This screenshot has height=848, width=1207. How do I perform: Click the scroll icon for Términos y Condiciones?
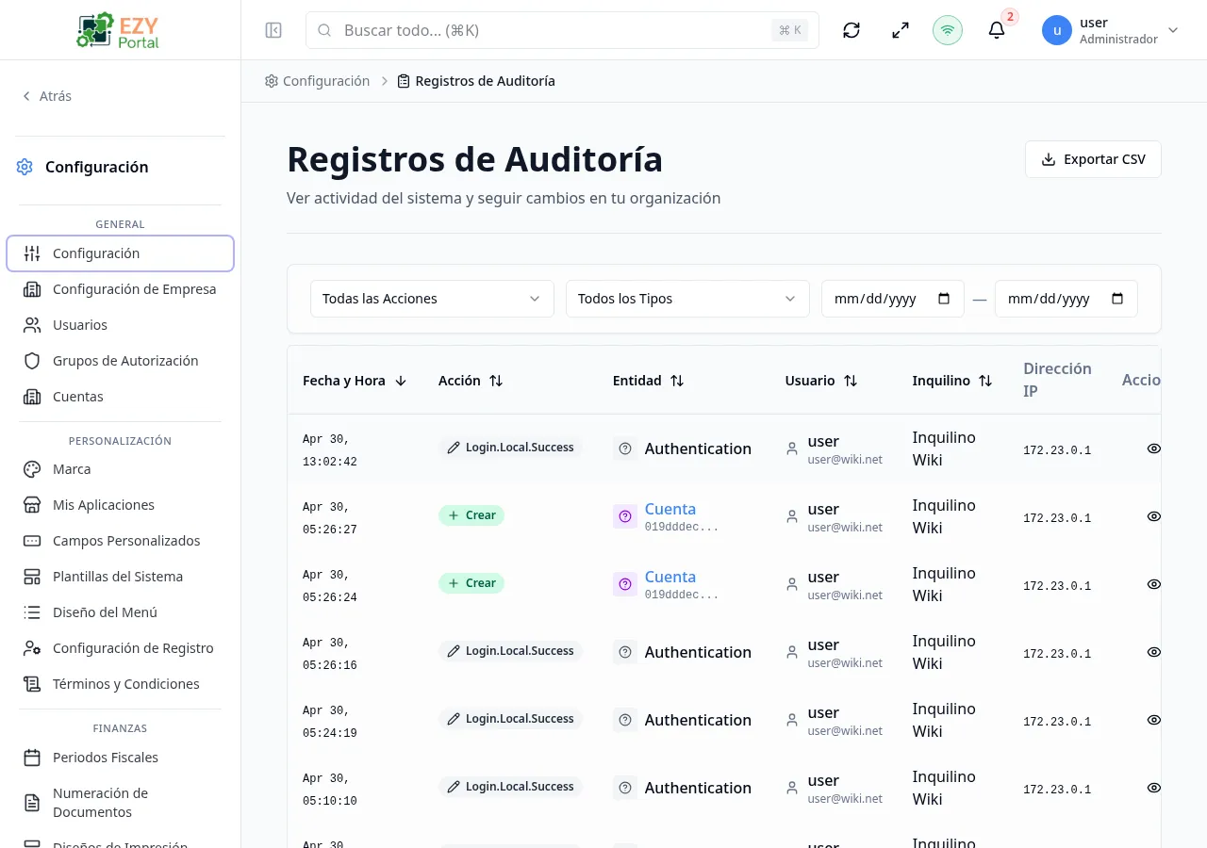[32, 684]
